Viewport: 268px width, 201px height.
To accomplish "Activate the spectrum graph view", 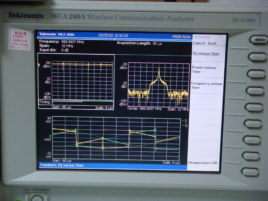I will [158, 85].
